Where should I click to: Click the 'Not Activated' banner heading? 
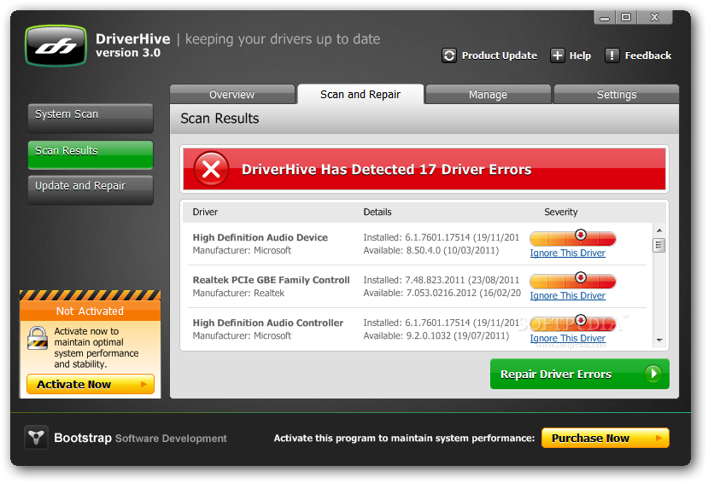click(x=90, y=311)
